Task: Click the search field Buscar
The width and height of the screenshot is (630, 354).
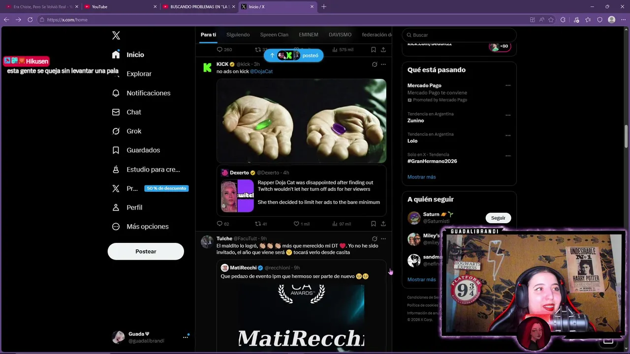Action: coord(459,35)
